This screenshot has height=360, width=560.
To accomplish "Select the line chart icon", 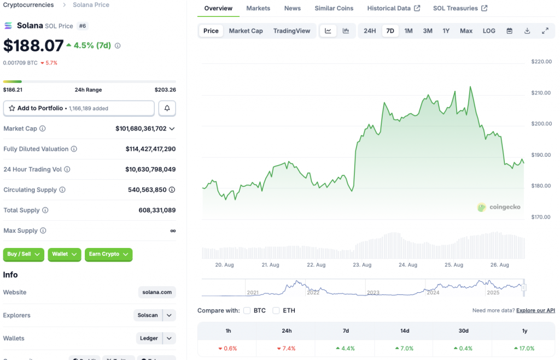I will 328,31.
